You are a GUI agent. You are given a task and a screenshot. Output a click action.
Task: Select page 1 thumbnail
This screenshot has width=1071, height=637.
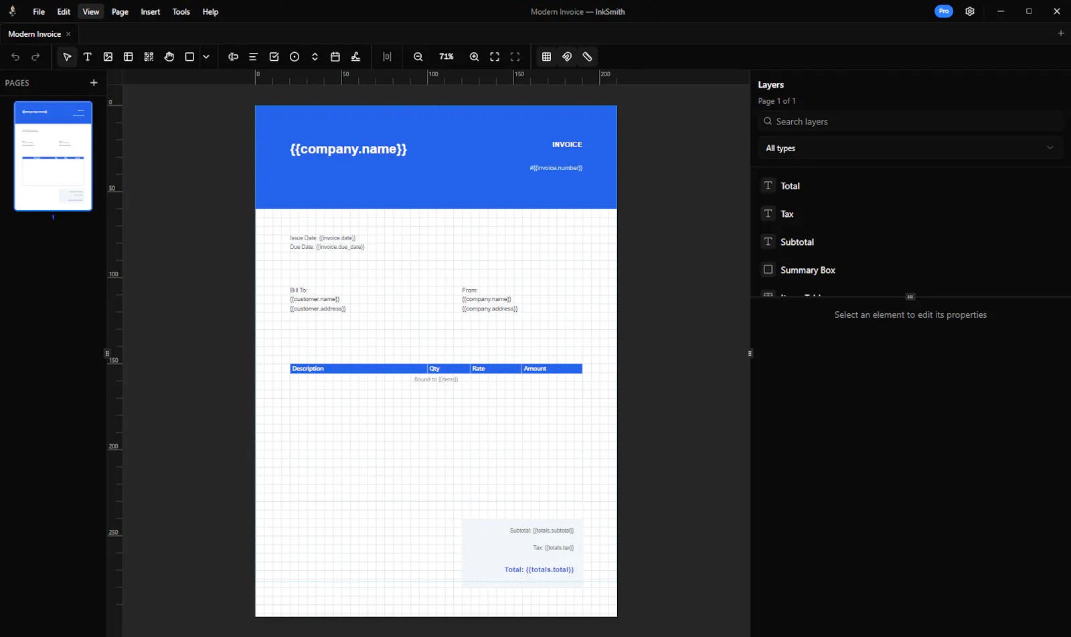pos(53,157)
